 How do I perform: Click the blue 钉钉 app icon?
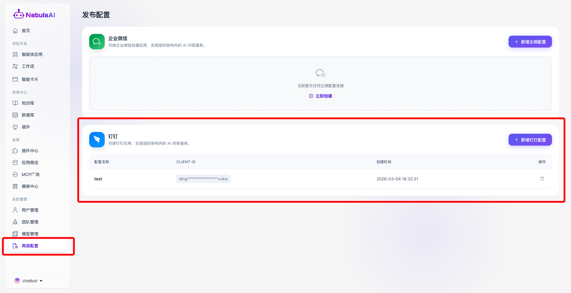coord(97,140)
